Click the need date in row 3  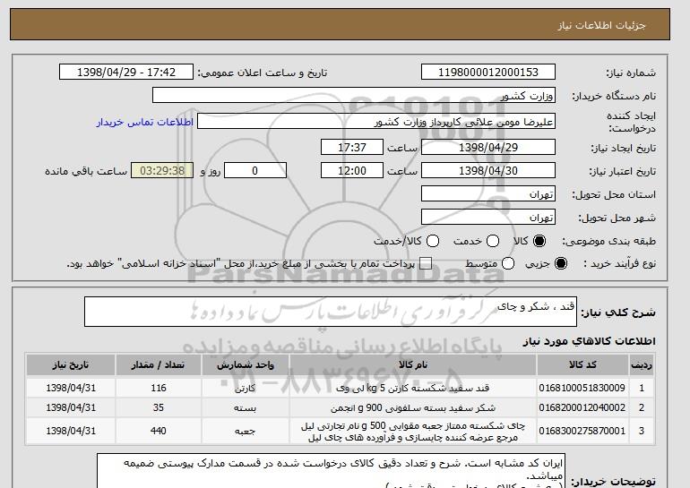click(x=71, y=431)
